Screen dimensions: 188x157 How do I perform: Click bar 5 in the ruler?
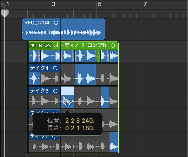coord(100,4)
